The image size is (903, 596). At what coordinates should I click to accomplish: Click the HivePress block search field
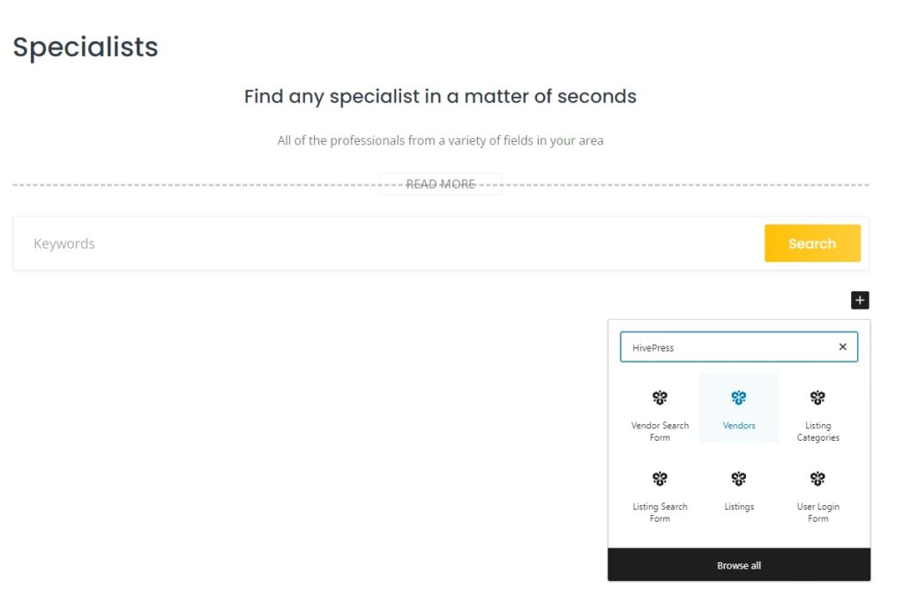click(x=723, y=346)
